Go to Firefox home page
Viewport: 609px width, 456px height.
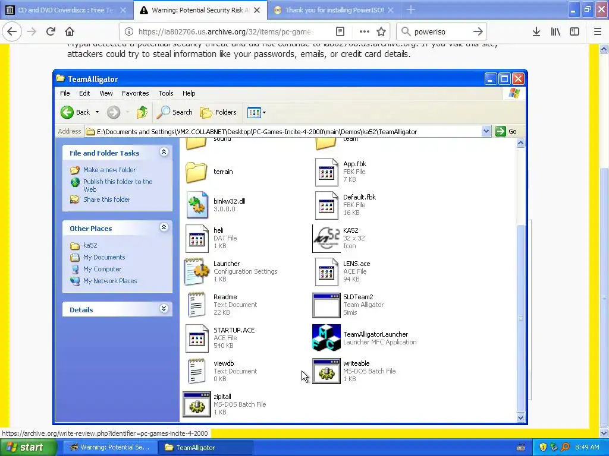(x=70, y=31)
